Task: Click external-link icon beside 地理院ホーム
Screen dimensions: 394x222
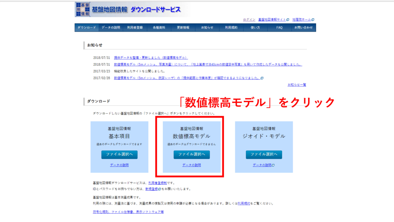Action: pyautogui.click(x=313, y=20)
